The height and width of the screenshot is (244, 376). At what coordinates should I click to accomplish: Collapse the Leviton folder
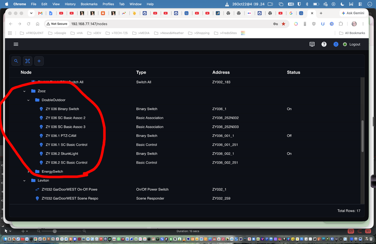(x=24, y=180)
